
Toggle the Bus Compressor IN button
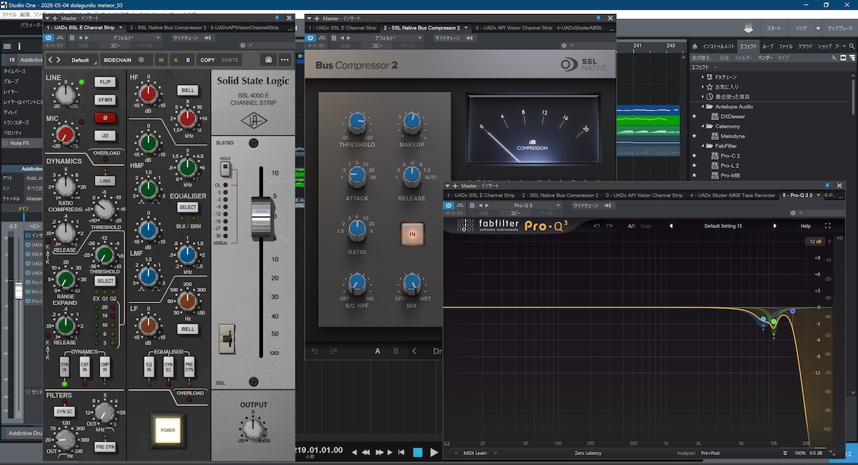[412, 234]
